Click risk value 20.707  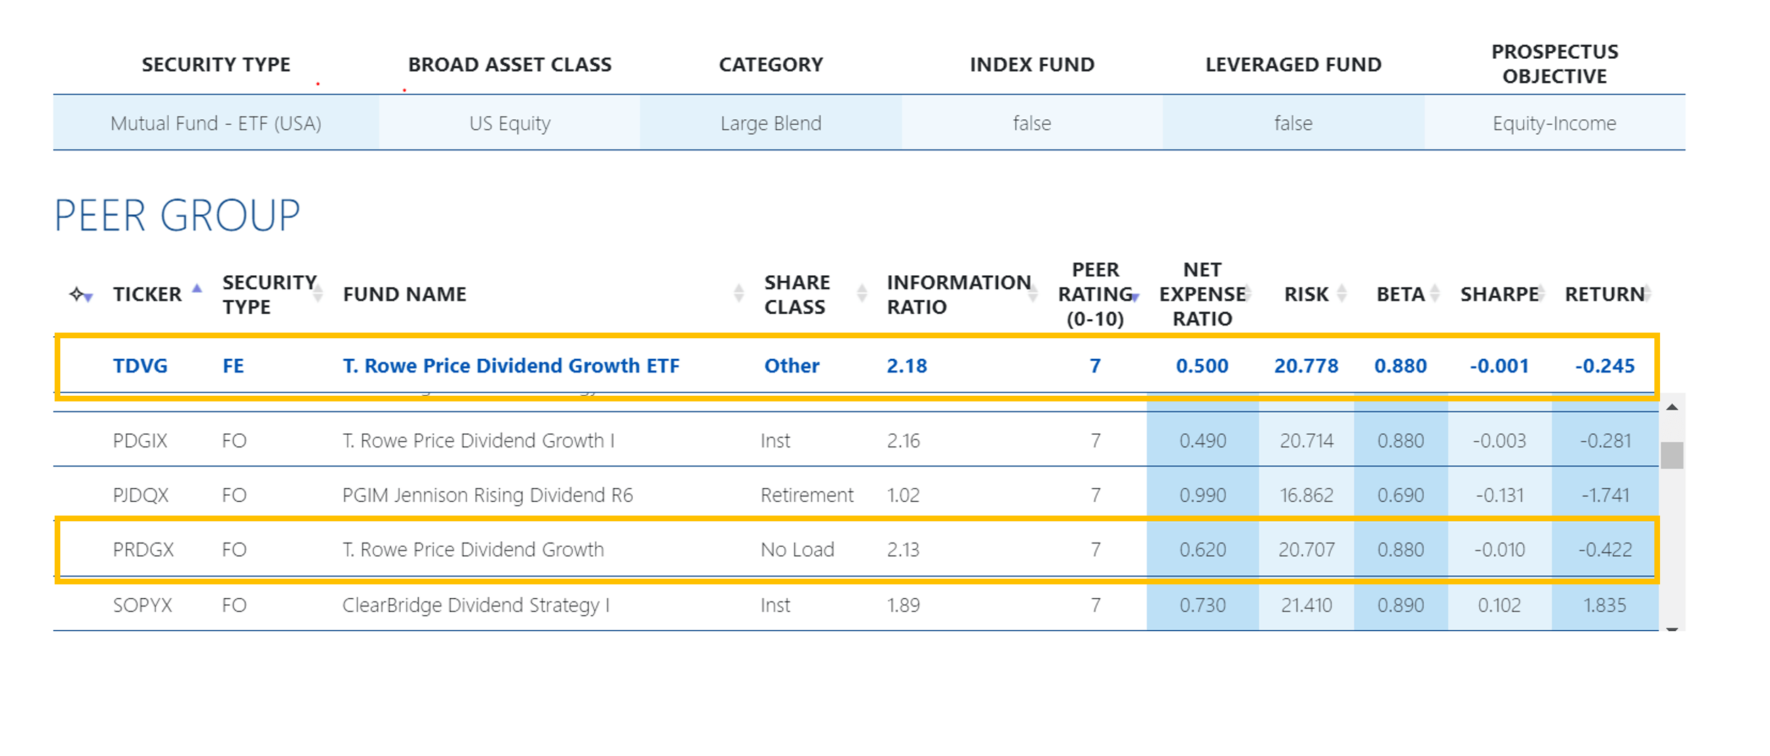click(x=1307, y=550)
